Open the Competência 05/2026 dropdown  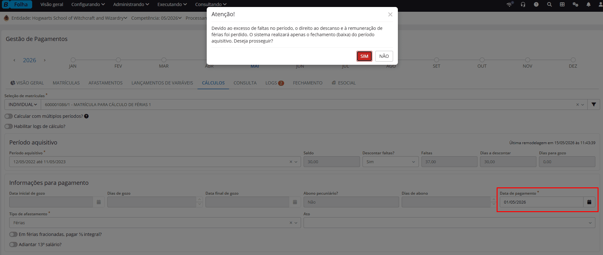click(x=156, y=18)
